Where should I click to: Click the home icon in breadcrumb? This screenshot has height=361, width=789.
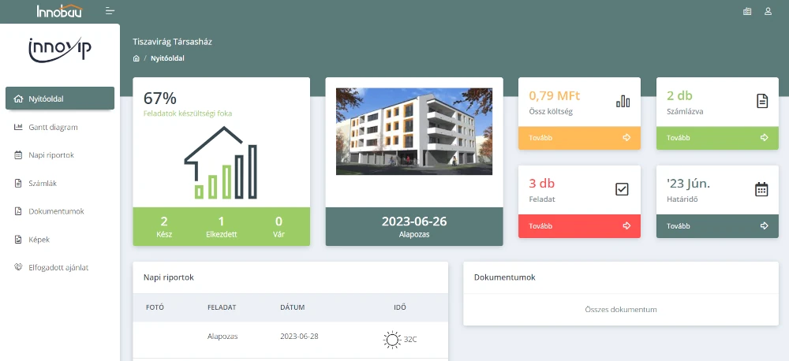pyautogui.click(x=136, y=58)
